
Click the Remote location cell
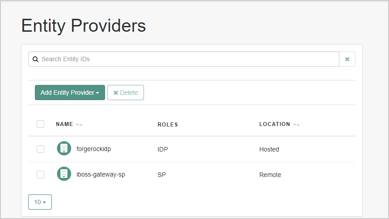tap(270, 175)
